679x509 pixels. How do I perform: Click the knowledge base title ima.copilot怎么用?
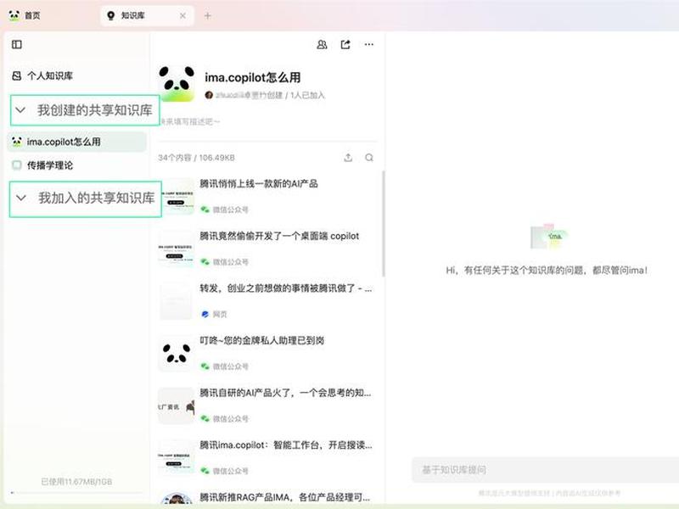252,77
